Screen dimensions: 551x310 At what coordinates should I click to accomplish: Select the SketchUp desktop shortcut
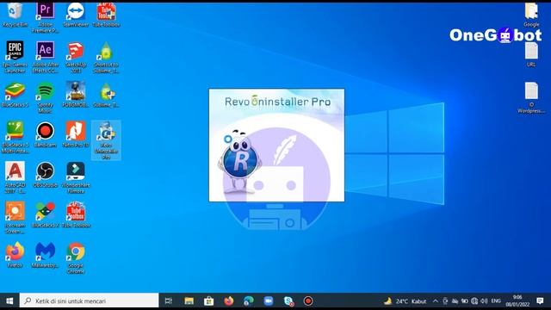(76, 57)
